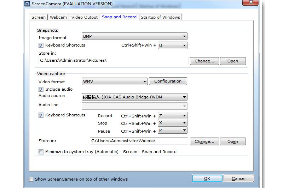Click Change button for Videos folder
The image size is (283, 188).
(204, 141)
